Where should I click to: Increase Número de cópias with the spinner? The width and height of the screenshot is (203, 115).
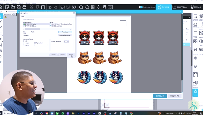point(68,41)
